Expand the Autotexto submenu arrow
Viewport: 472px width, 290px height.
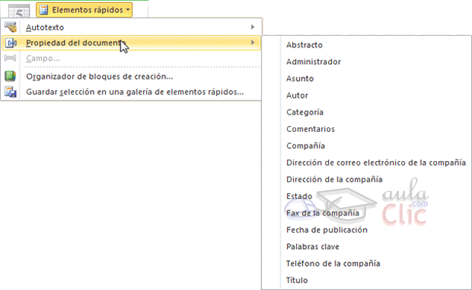tap(253, 27)
